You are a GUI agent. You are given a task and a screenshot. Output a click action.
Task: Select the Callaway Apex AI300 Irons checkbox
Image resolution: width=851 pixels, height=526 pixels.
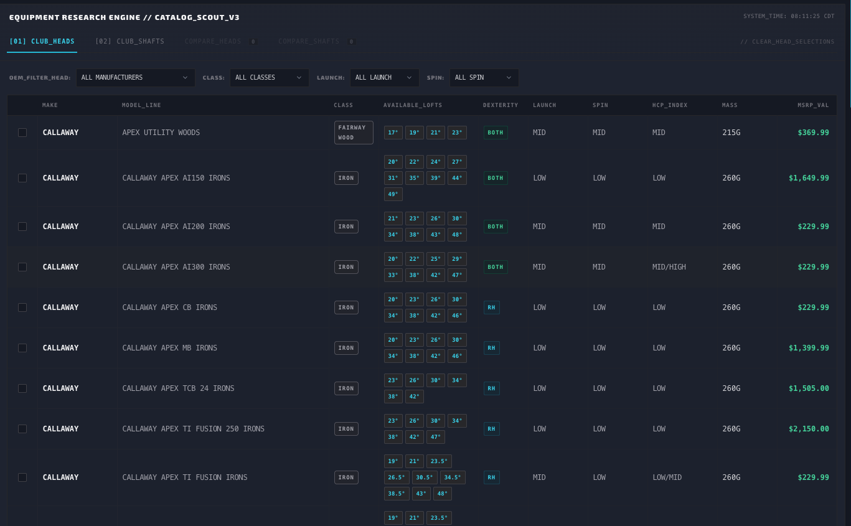click(x=22, y=267)
